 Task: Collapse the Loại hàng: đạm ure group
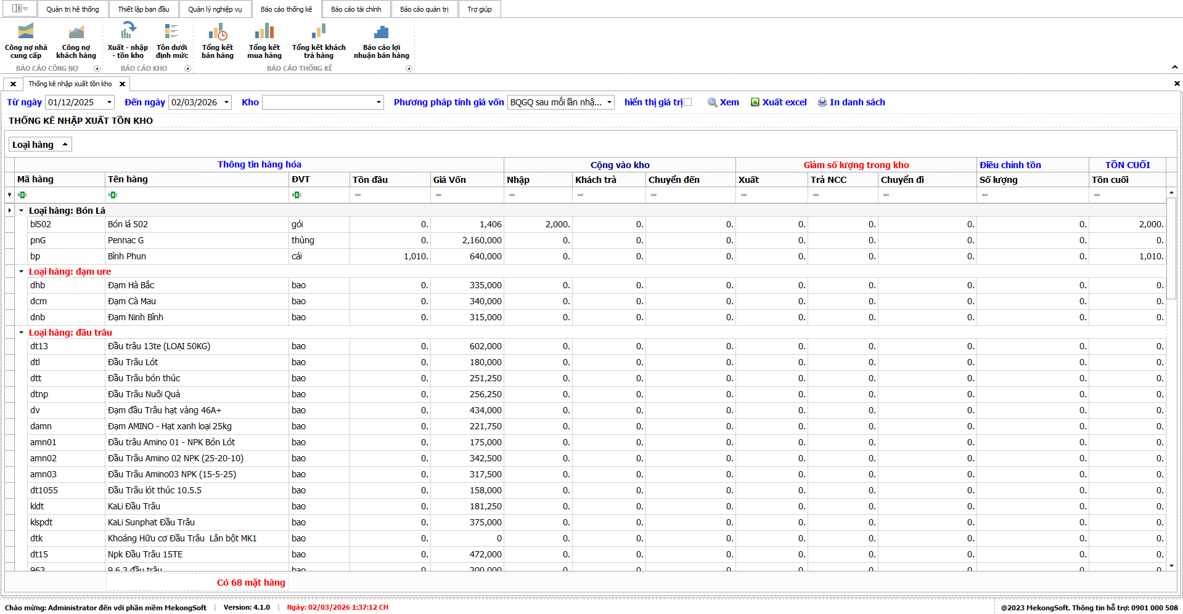tap(22, 272)
